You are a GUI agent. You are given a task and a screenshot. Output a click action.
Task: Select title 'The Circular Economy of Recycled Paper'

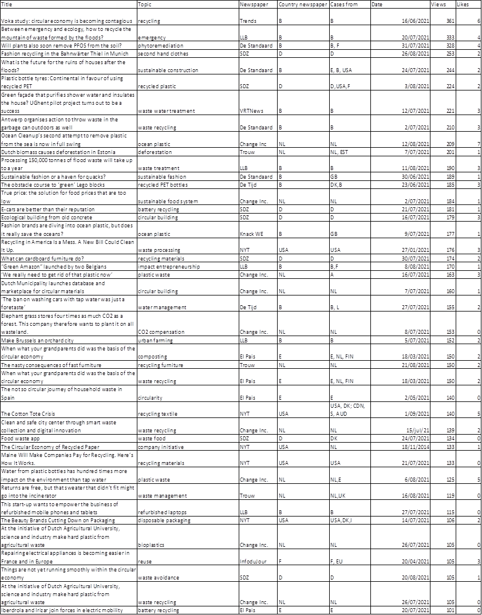point(69,447)
